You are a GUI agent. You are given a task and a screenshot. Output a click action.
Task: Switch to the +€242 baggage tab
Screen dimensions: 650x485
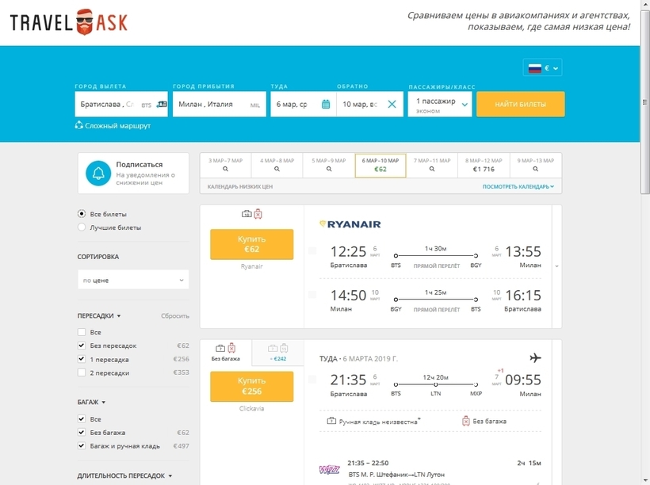pos(277,353)
